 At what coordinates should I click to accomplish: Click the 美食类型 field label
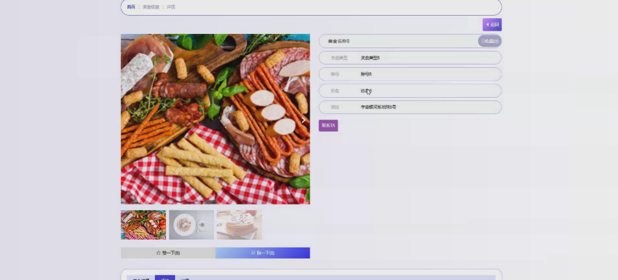click(339, 57)
